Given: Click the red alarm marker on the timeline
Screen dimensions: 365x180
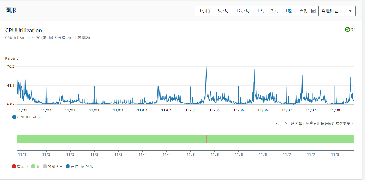Looking at the screenshot, I should [x=206, y=139].
